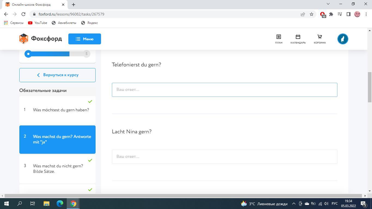This screenshot has height=209, width=372.
Task: Open the Корзина cart icon
Action: click(x=320, y=39)
